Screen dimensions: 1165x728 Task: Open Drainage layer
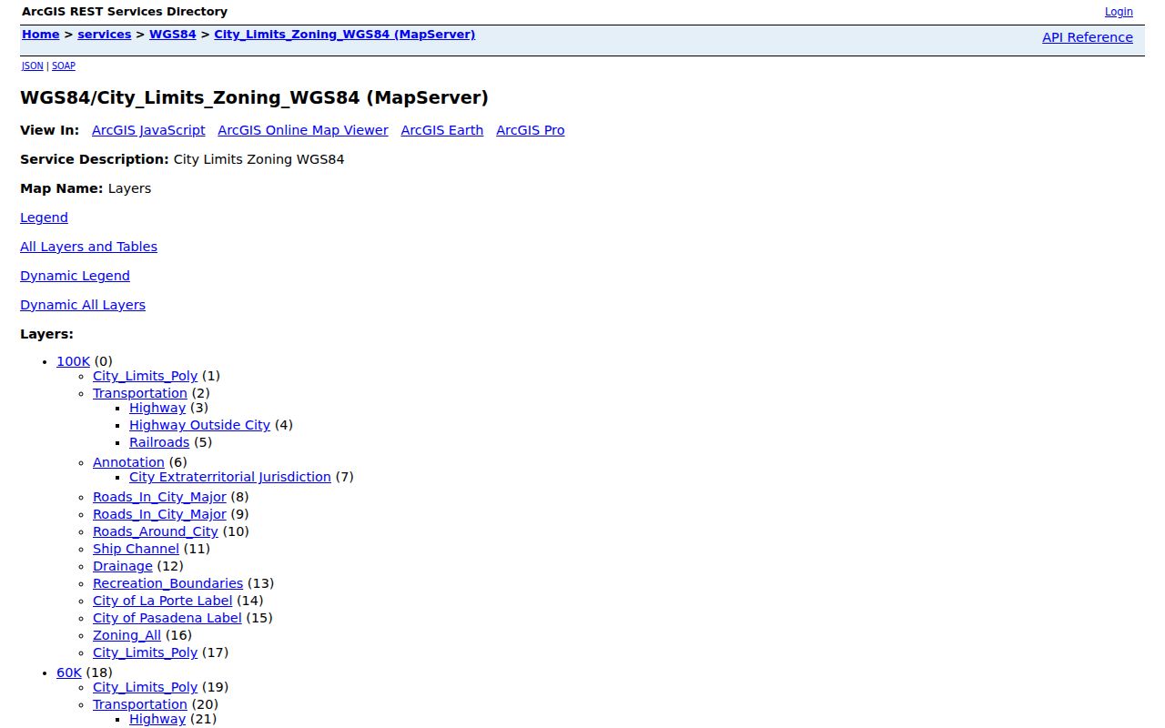point(123,566)
